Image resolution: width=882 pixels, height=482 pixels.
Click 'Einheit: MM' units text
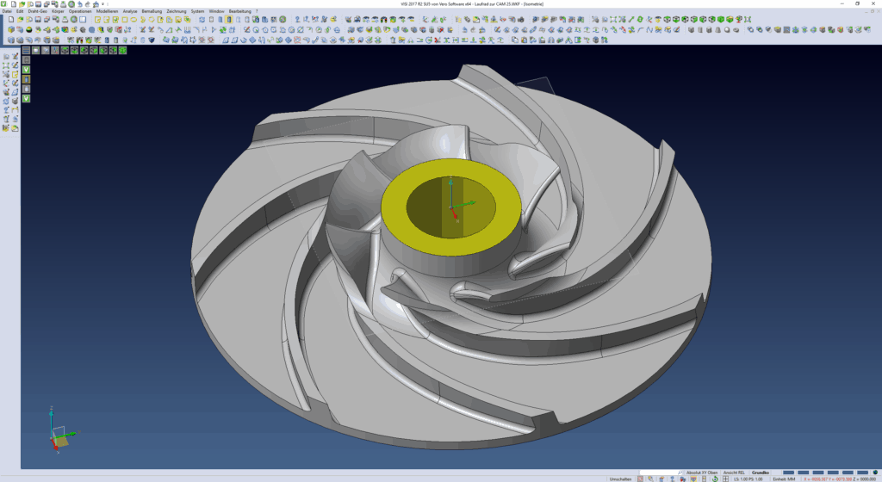(x=784, y=479)
